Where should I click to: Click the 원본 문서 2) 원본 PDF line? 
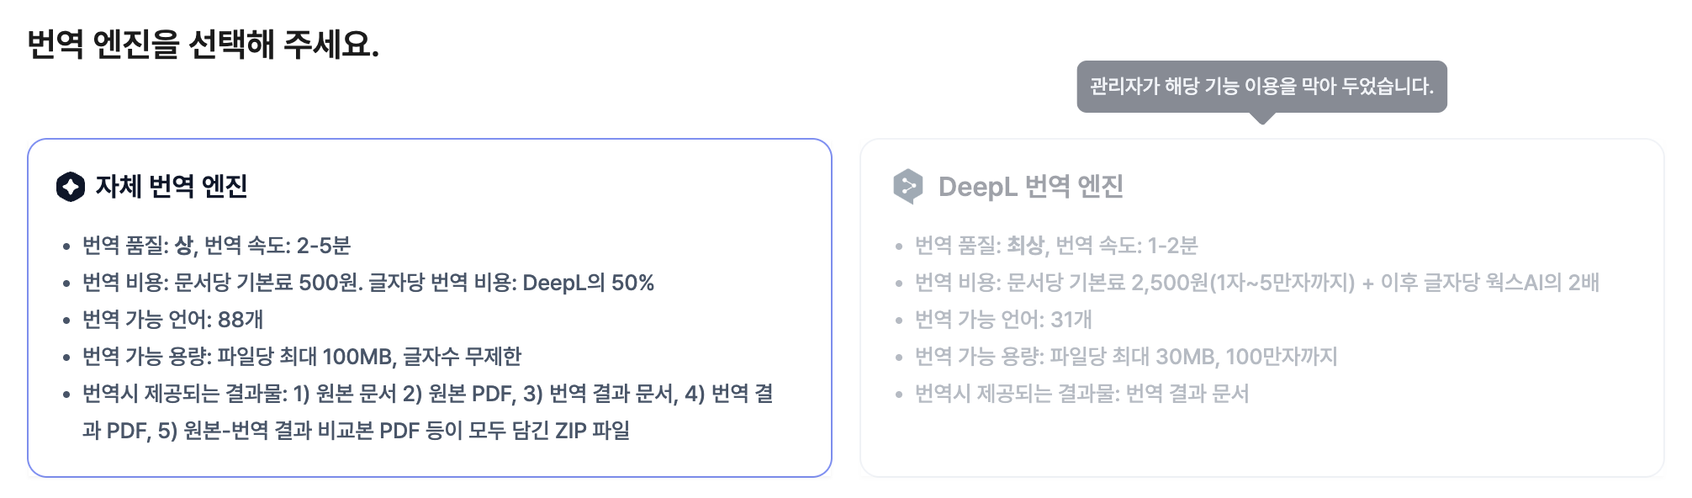pos(427,394)
